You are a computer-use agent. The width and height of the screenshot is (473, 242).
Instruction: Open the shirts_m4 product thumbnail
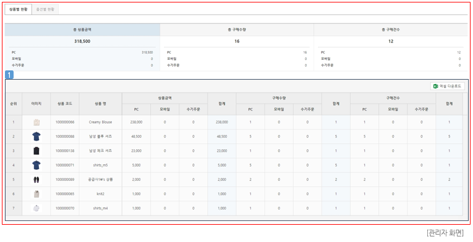click(36, 208)
